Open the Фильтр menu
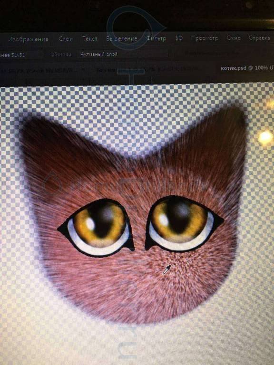274x365 pixels. 156,38
